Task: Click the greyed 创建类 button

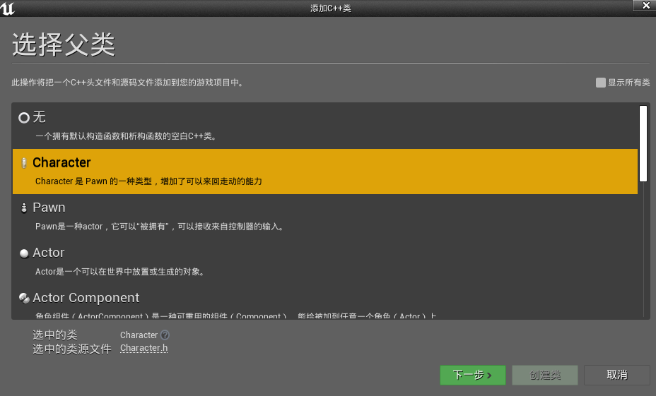Action: (545, 375)
